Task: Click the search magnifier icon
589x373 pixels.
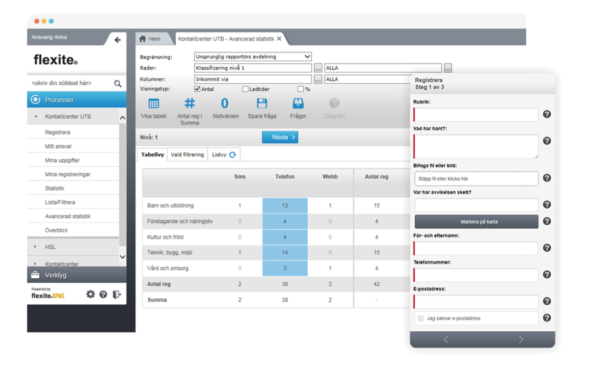Action: (118, 83)
